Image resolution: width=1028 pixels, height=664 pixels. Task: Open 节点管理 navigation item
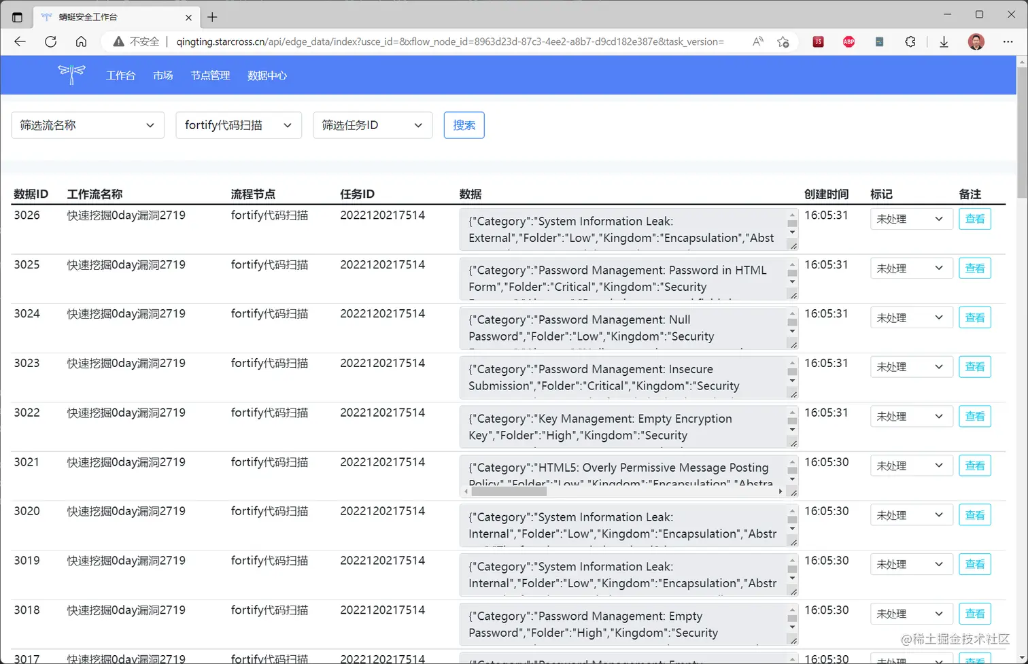(x=210, y=75)
